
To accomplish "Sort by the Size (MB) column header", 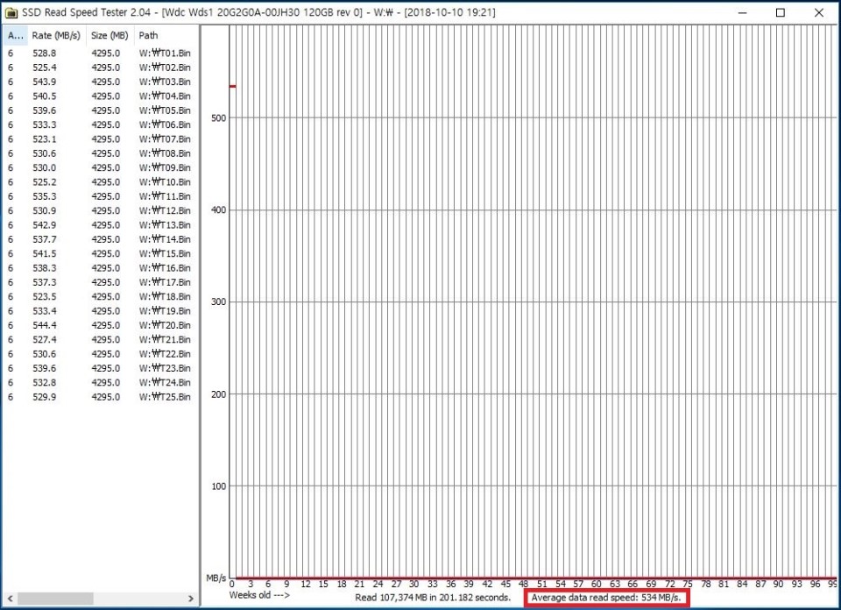I will coord(110,35).
